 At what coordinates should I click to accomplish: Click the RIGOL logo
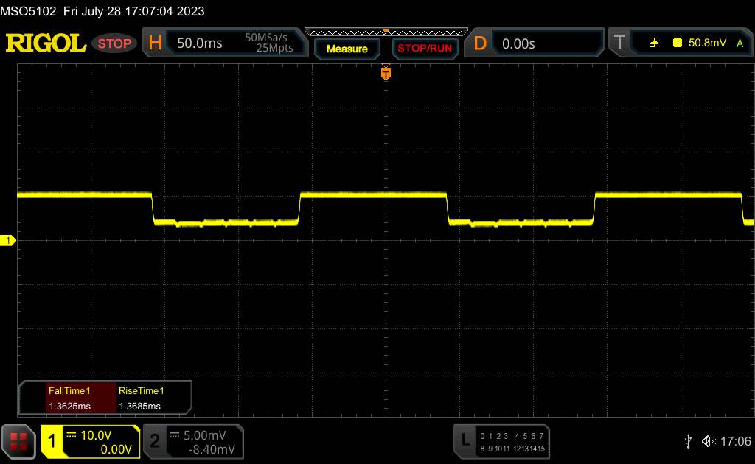(x=46, y=43)
